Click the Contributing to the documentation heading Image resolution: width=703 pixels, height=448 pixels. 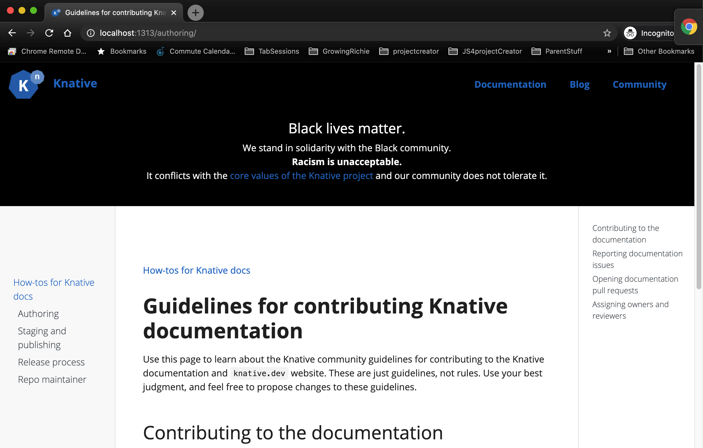pyautogui.click(x=293, y=433)
